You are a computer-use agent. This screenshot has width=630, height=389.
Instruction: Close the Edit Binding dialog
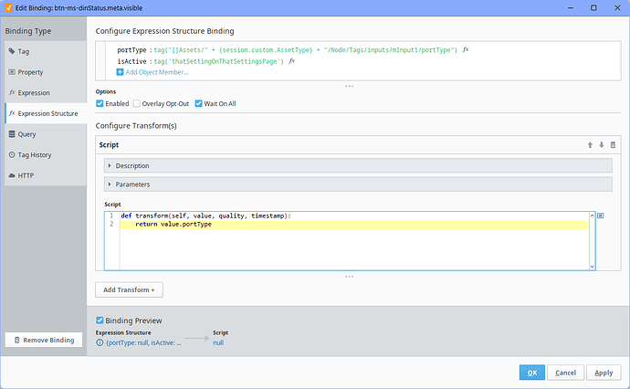click(x=617, y=7)
